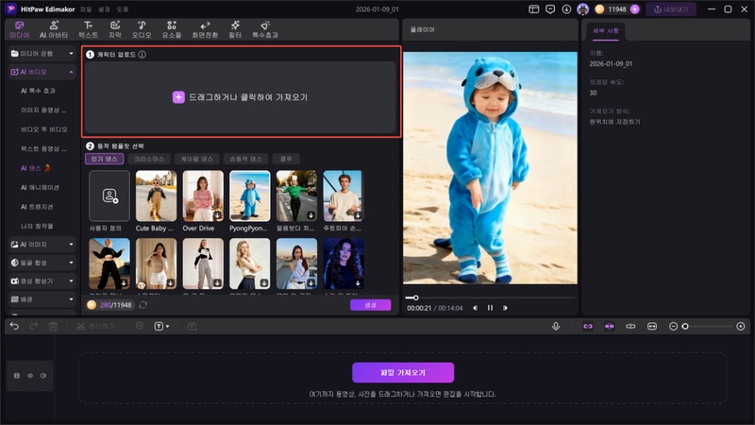Viewport: 755px width, 425px height.
Task: Open the text tool dropdown arrow in timeline toolbar
Action: (168, 326)
